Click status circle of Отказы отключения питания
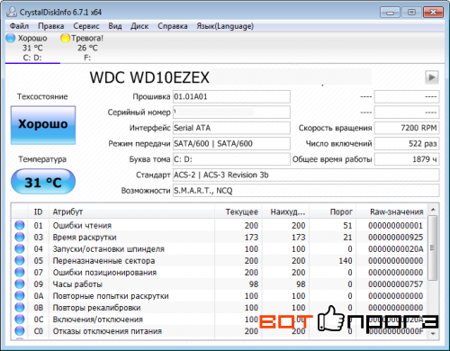Screen dimensions: 450x351 pos(20,330)
